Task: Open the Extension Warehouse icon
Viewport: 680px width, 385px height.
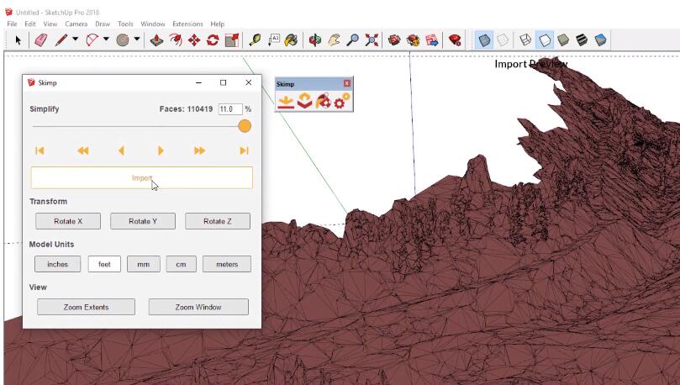Action: point(414,40)
